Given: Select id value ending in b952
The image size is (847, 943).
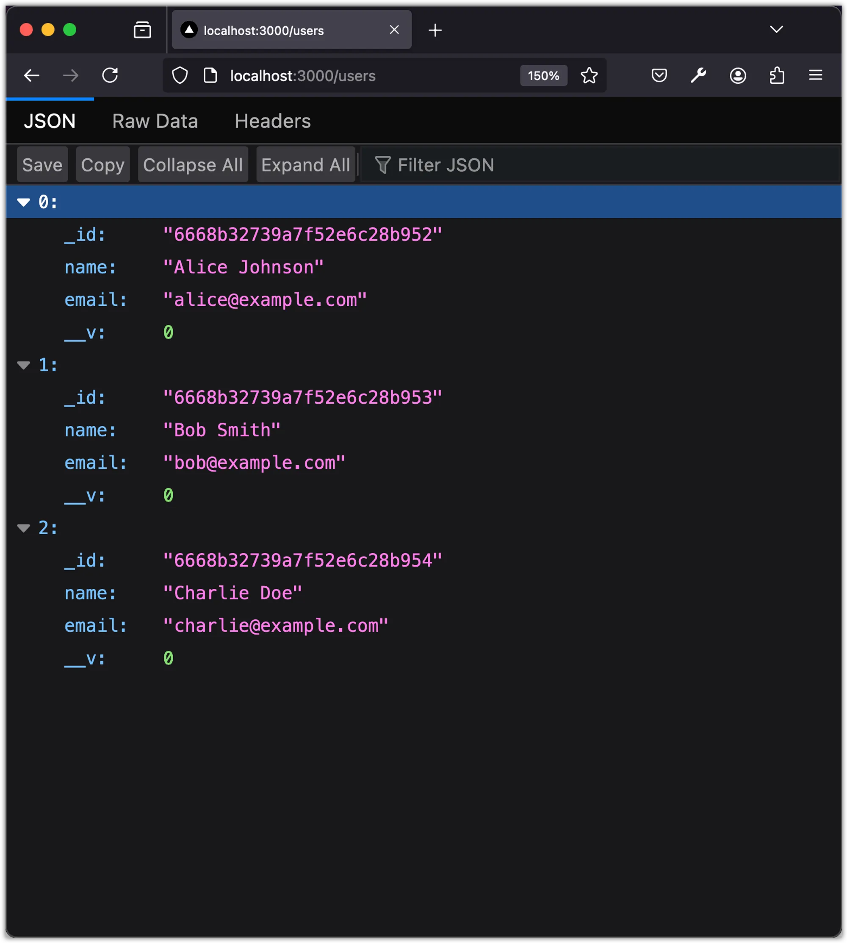Looking at the screenshot, I should pos(302,235).
